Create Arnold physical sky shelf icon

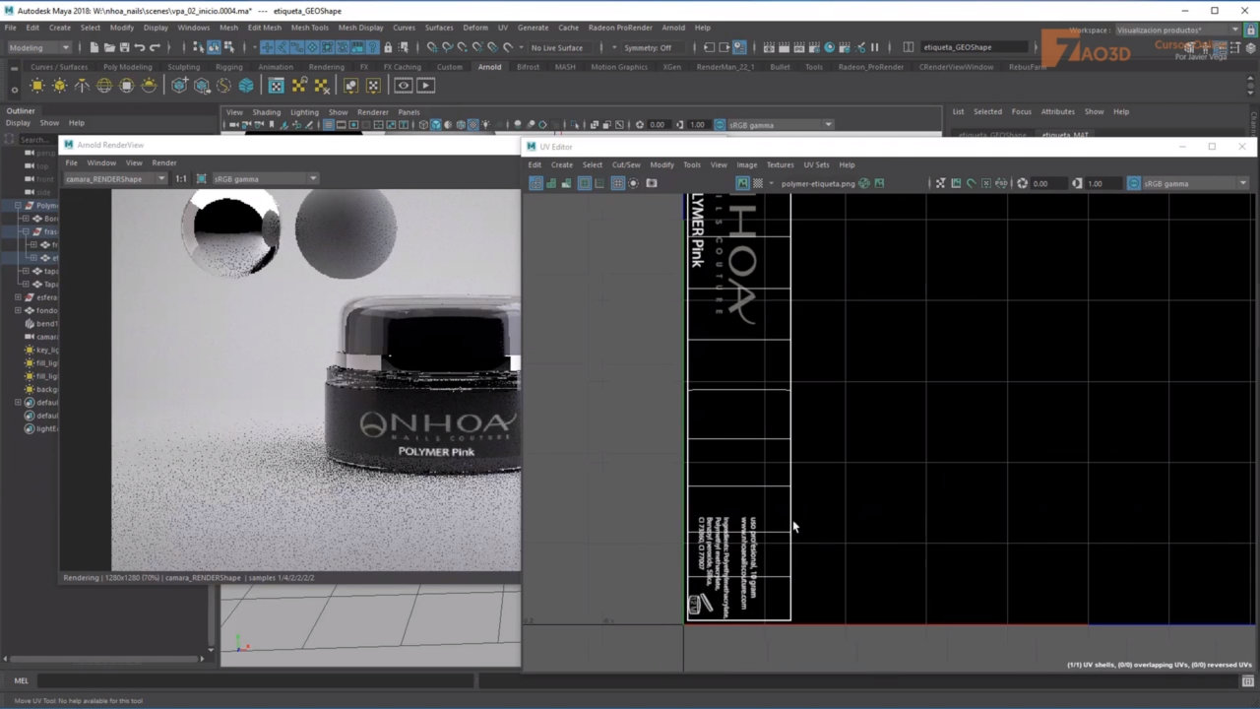click(x=149, y=86)
